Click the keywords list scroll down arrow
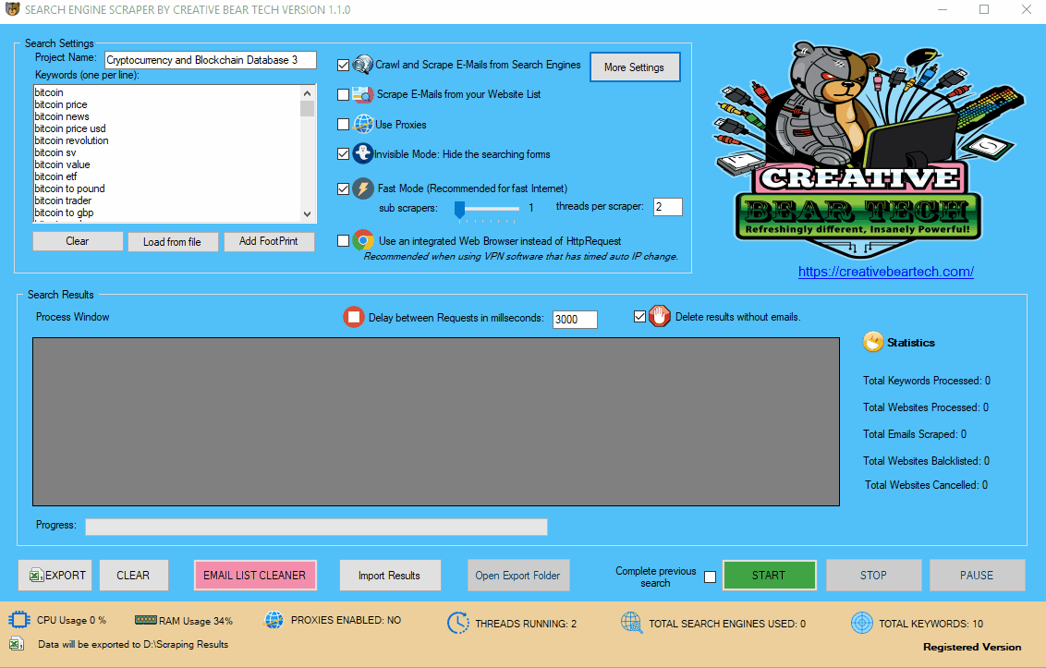1046x668 pixels. click(307, 214)
